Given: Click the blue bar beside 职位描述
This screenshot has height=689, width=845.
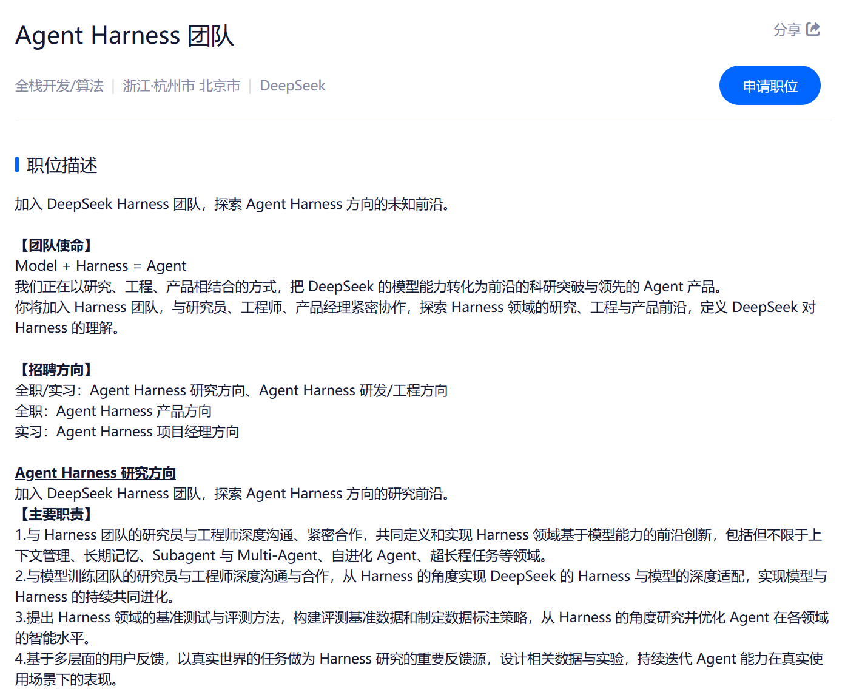Looking at the screenshot, I should [x=17, y=165].
